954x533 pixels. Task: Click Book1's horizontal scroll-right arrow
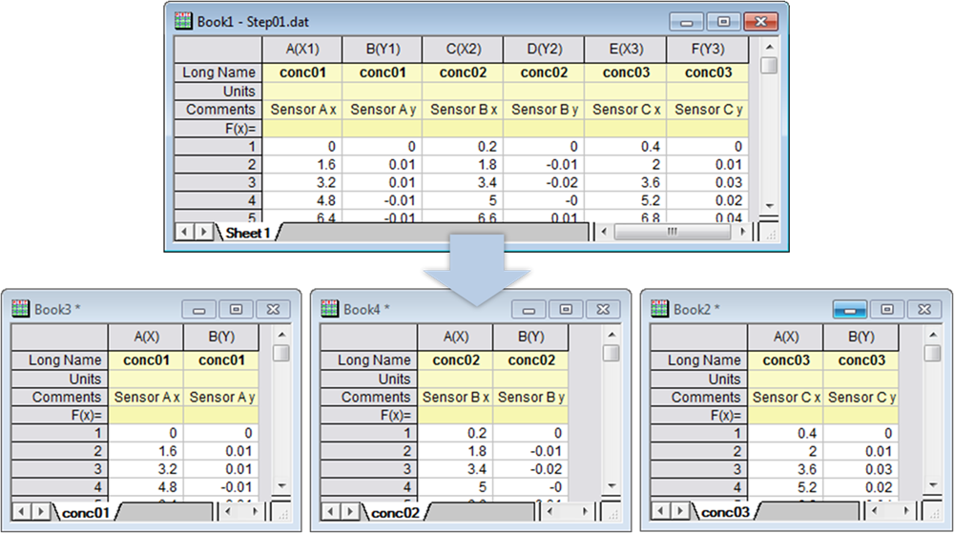click(743, 232)
